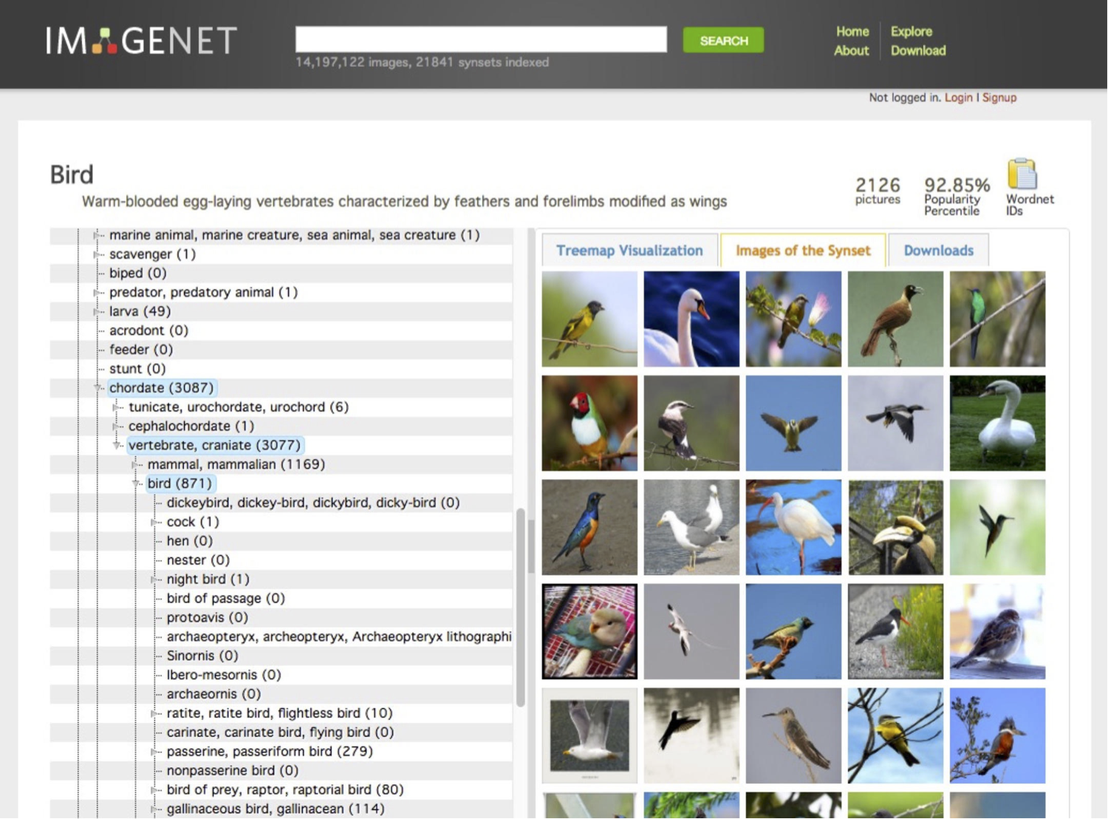Open the Downloads tab
This screenshot has width=1108, height=819.
938,251
